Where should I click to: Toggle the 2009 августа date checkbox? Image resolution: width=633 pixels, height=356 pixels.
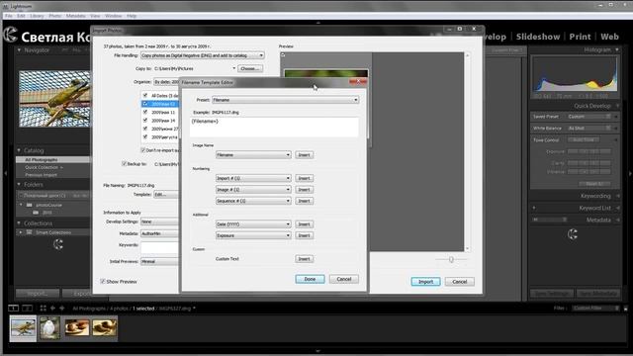[145, 136]
